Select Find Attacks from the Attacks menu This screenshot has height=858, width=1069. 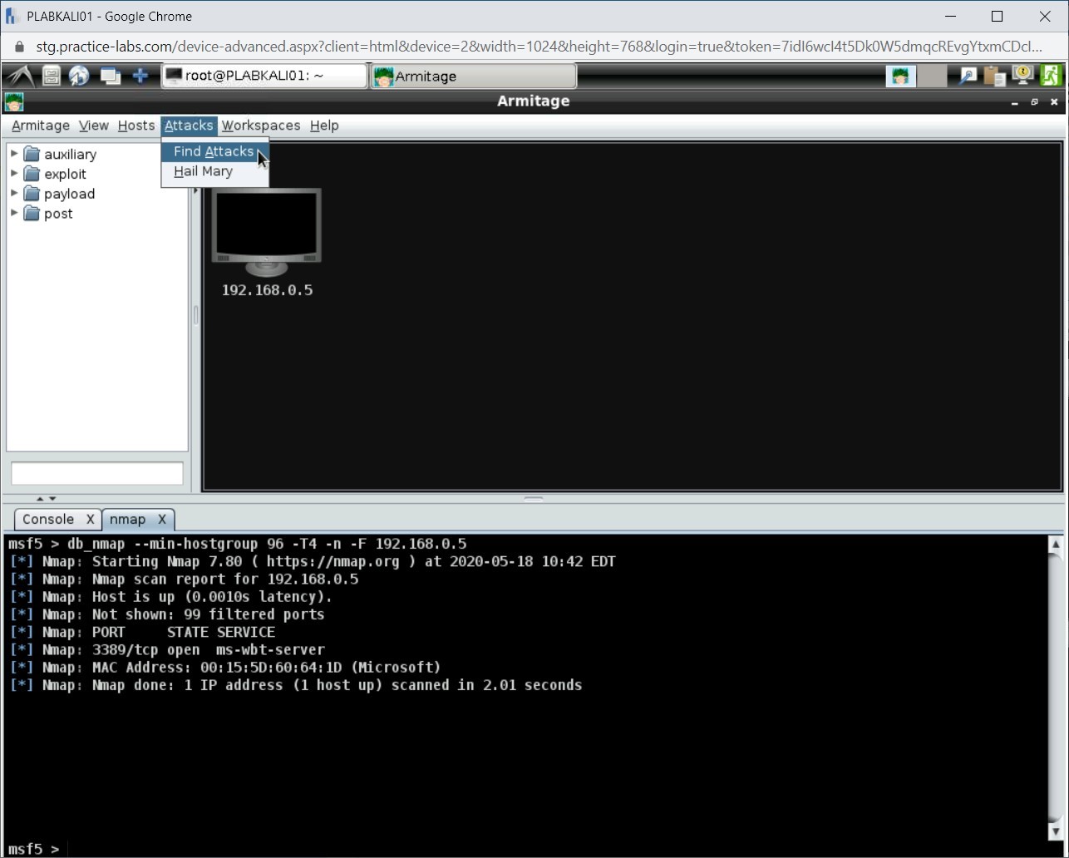[x=212, y=151]
